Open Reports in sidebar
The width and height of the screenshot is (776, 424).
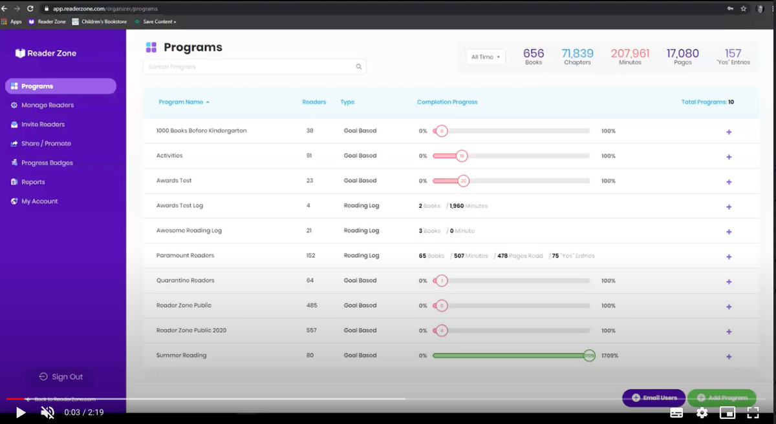coord(28,182)
